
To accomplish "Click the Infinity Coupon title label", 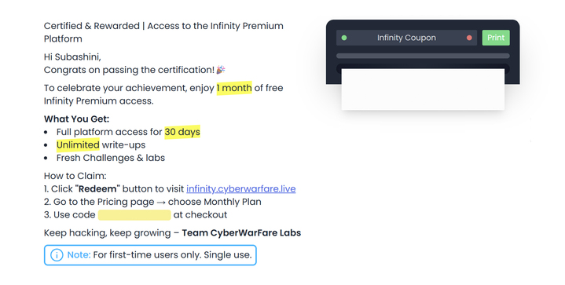I will (x=406, y=38).
